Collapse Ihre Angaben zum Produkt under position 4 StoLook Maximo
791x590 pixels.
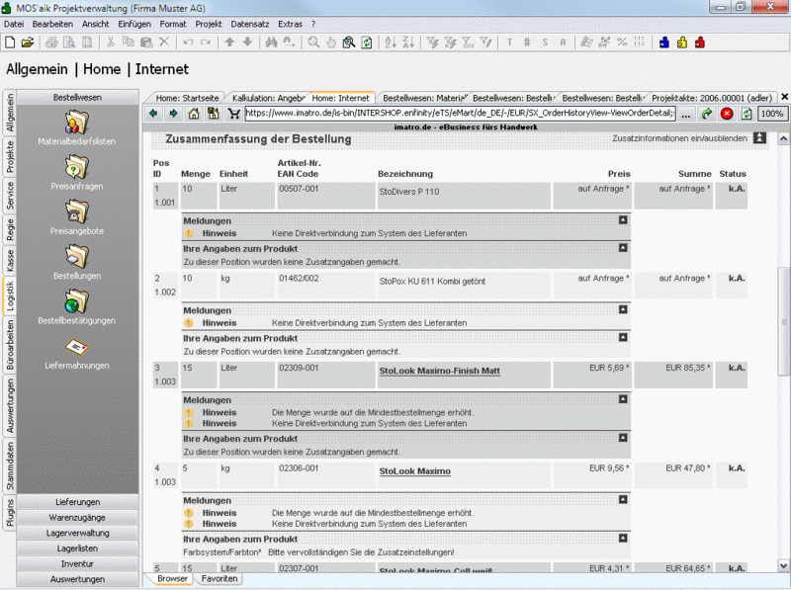623,538
